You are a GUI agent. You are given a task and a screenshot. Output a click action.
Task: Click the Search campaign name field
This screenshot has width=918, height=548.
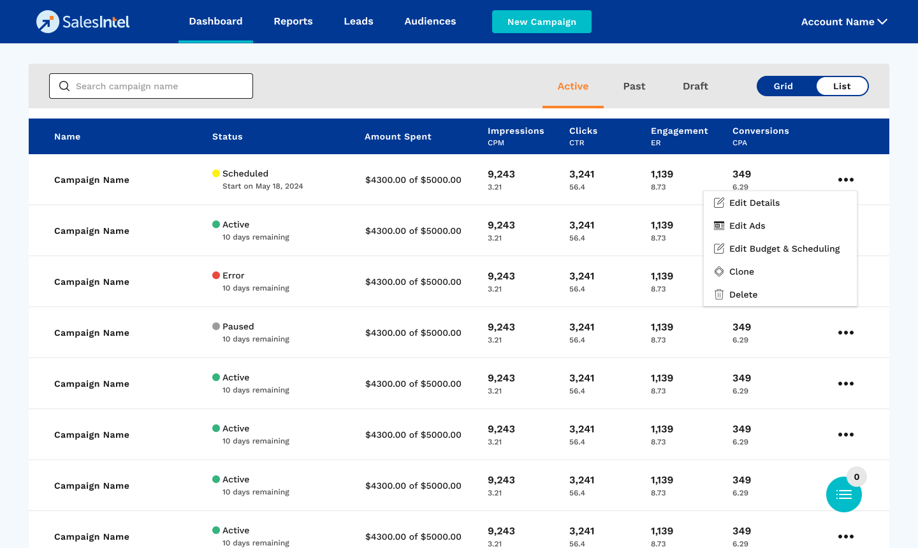[159, 86]
